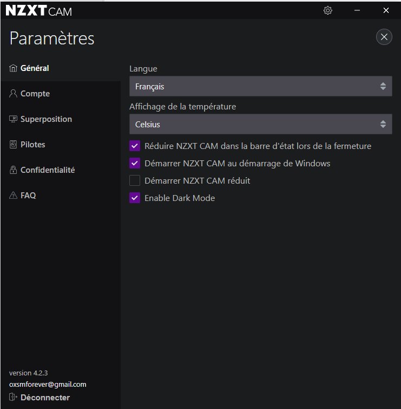Viewport: 401px width, 409px height.
Task: Click the arrows on the Langue selector
Action: point(383,86)
